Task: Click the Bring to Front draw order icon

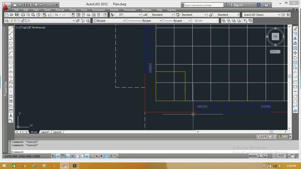Action: pos(224,21)
